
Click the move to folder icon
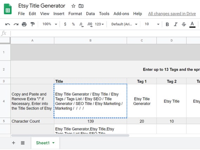[x=81, y=6]
